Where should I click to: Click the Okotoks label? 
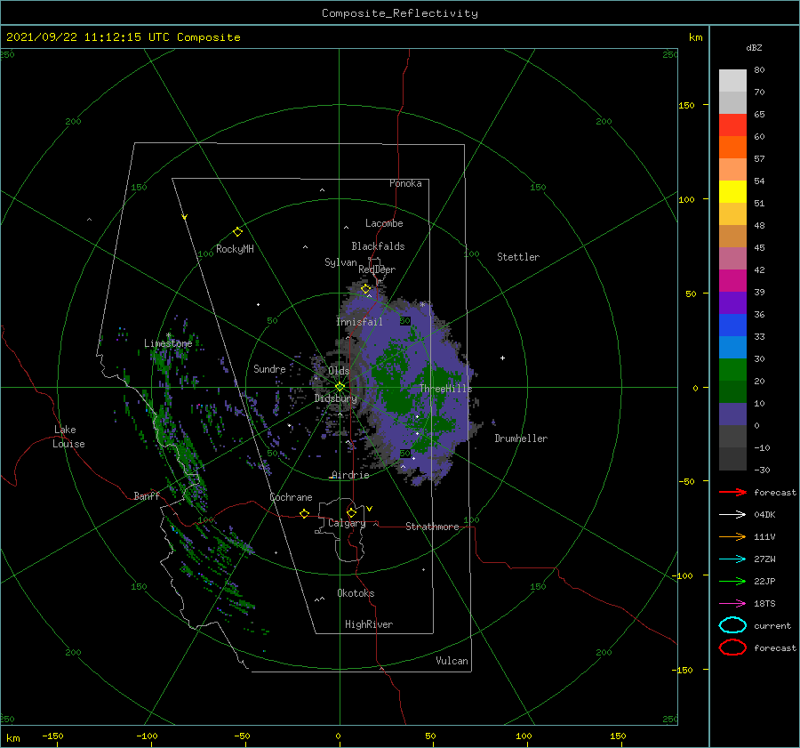pos(355,593)
